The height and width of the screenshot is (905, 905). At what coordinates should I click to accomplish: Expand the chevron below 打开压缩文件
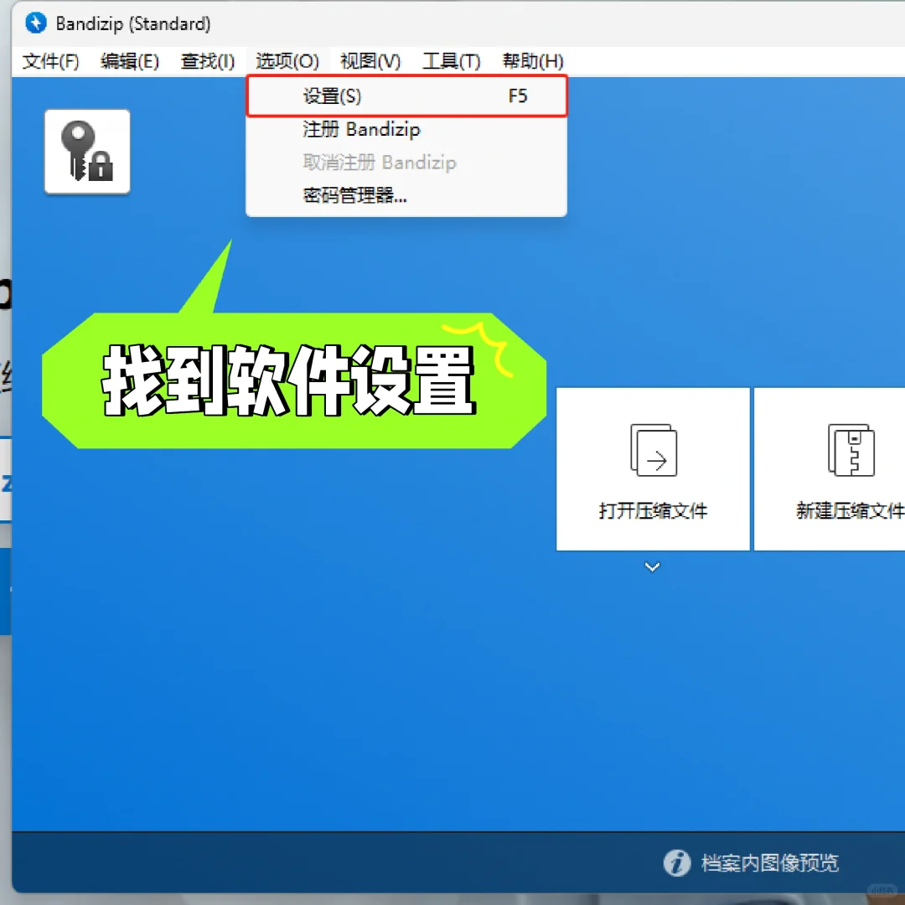(652, 566)
